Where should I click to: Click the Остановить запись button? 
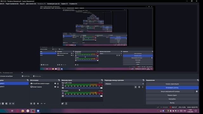click(172, 88)
